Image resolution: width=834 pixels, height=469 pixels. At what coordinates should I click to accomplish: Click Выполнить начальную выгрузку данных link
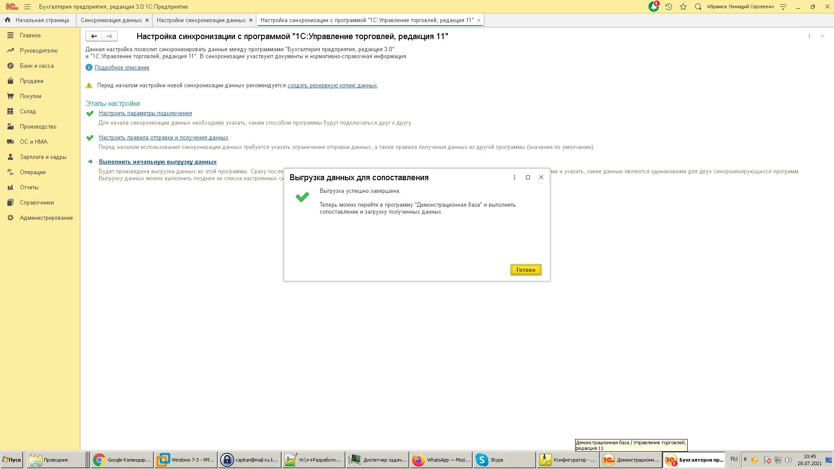(158, 162)
